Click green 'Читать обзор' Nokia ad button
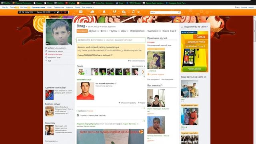 coord(194,69)
